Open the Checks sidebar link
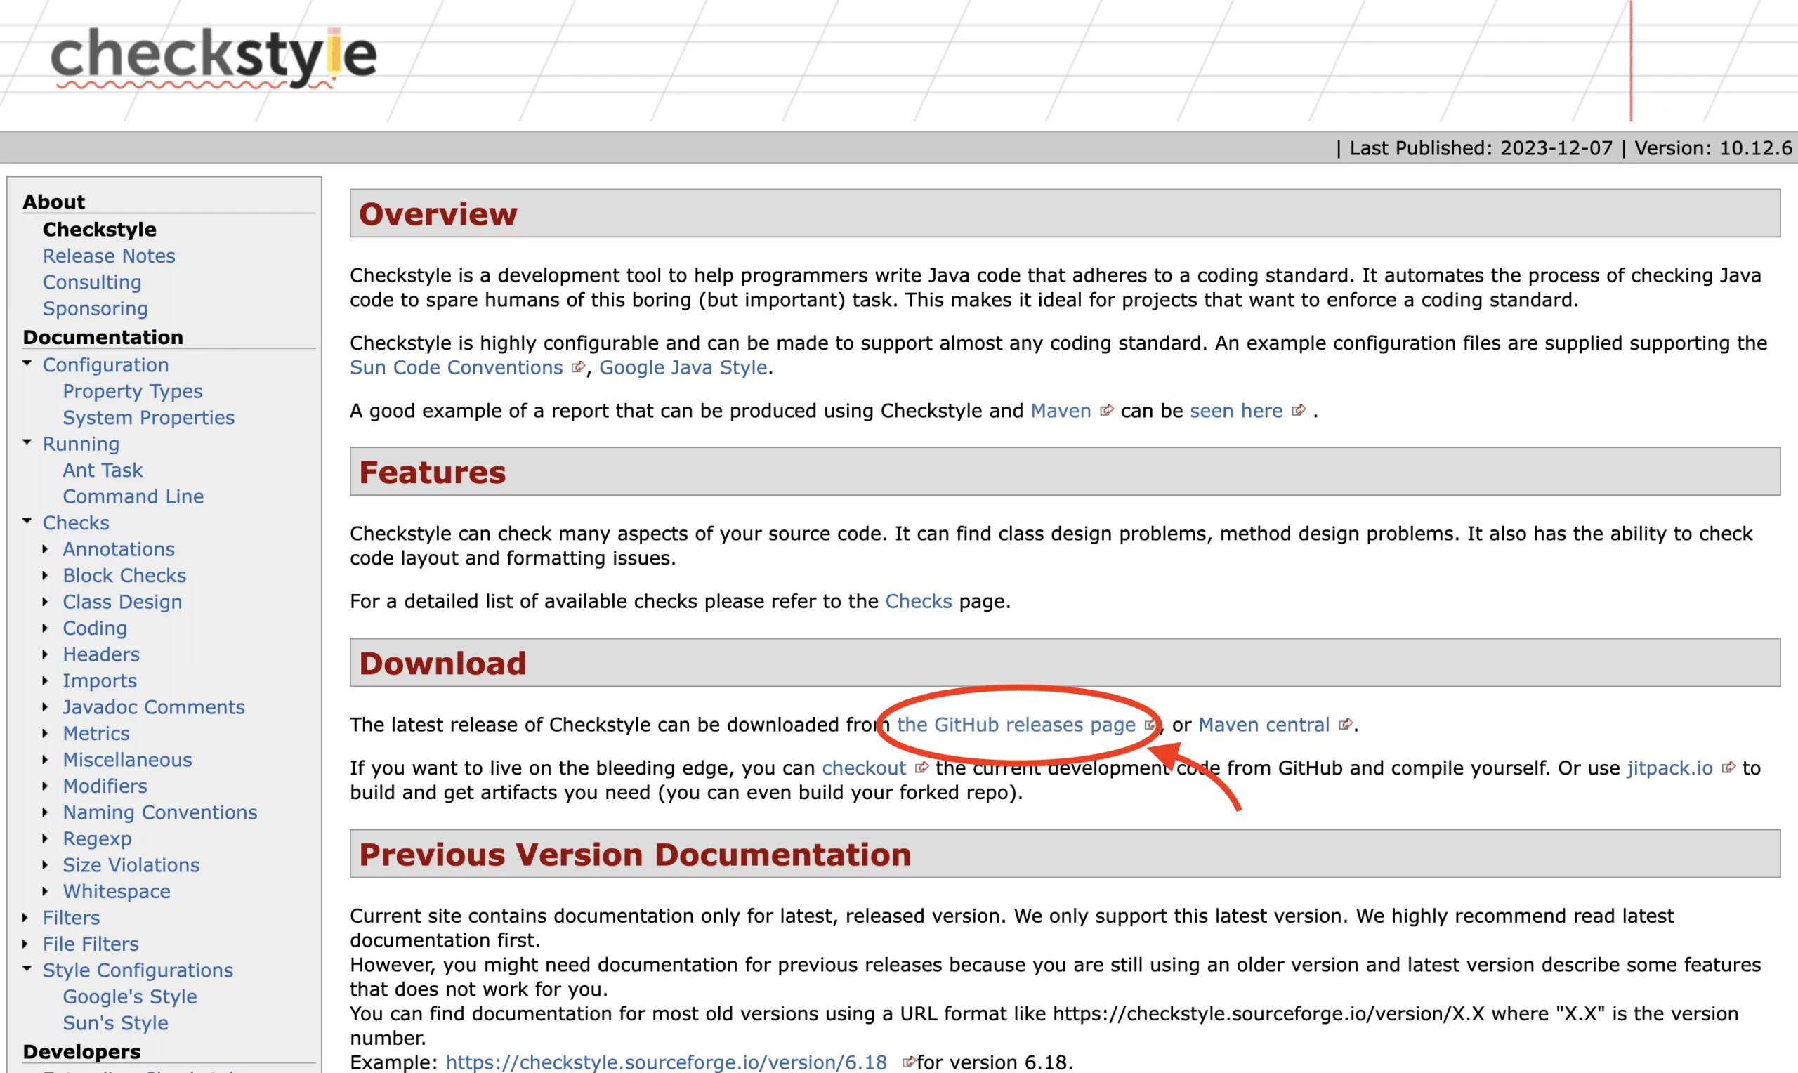Screen dimensions: 1798x1073 pos(76,522)
